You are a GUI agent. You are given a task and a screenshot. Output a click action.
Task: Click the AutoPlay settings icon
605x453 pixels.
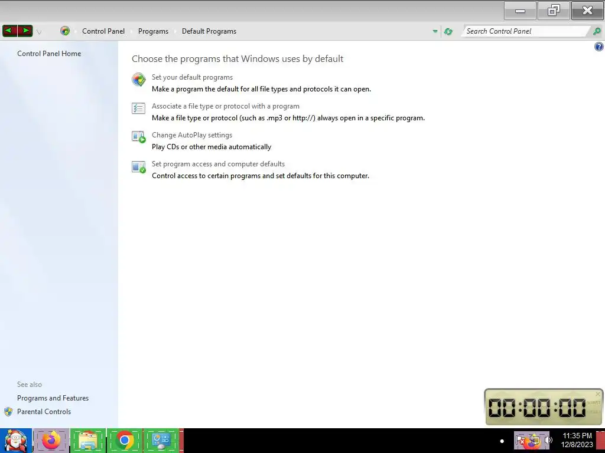(x=138, y=137)
